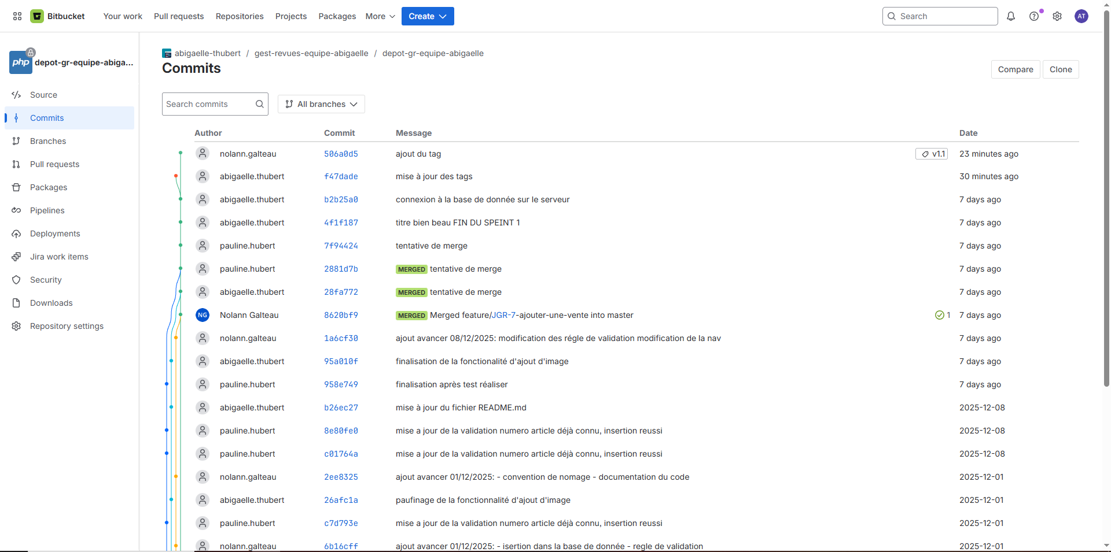Screen dimensions: 1111x552
Task: Open Pull requests in top navigation
Action: click(x=179, y=16)
